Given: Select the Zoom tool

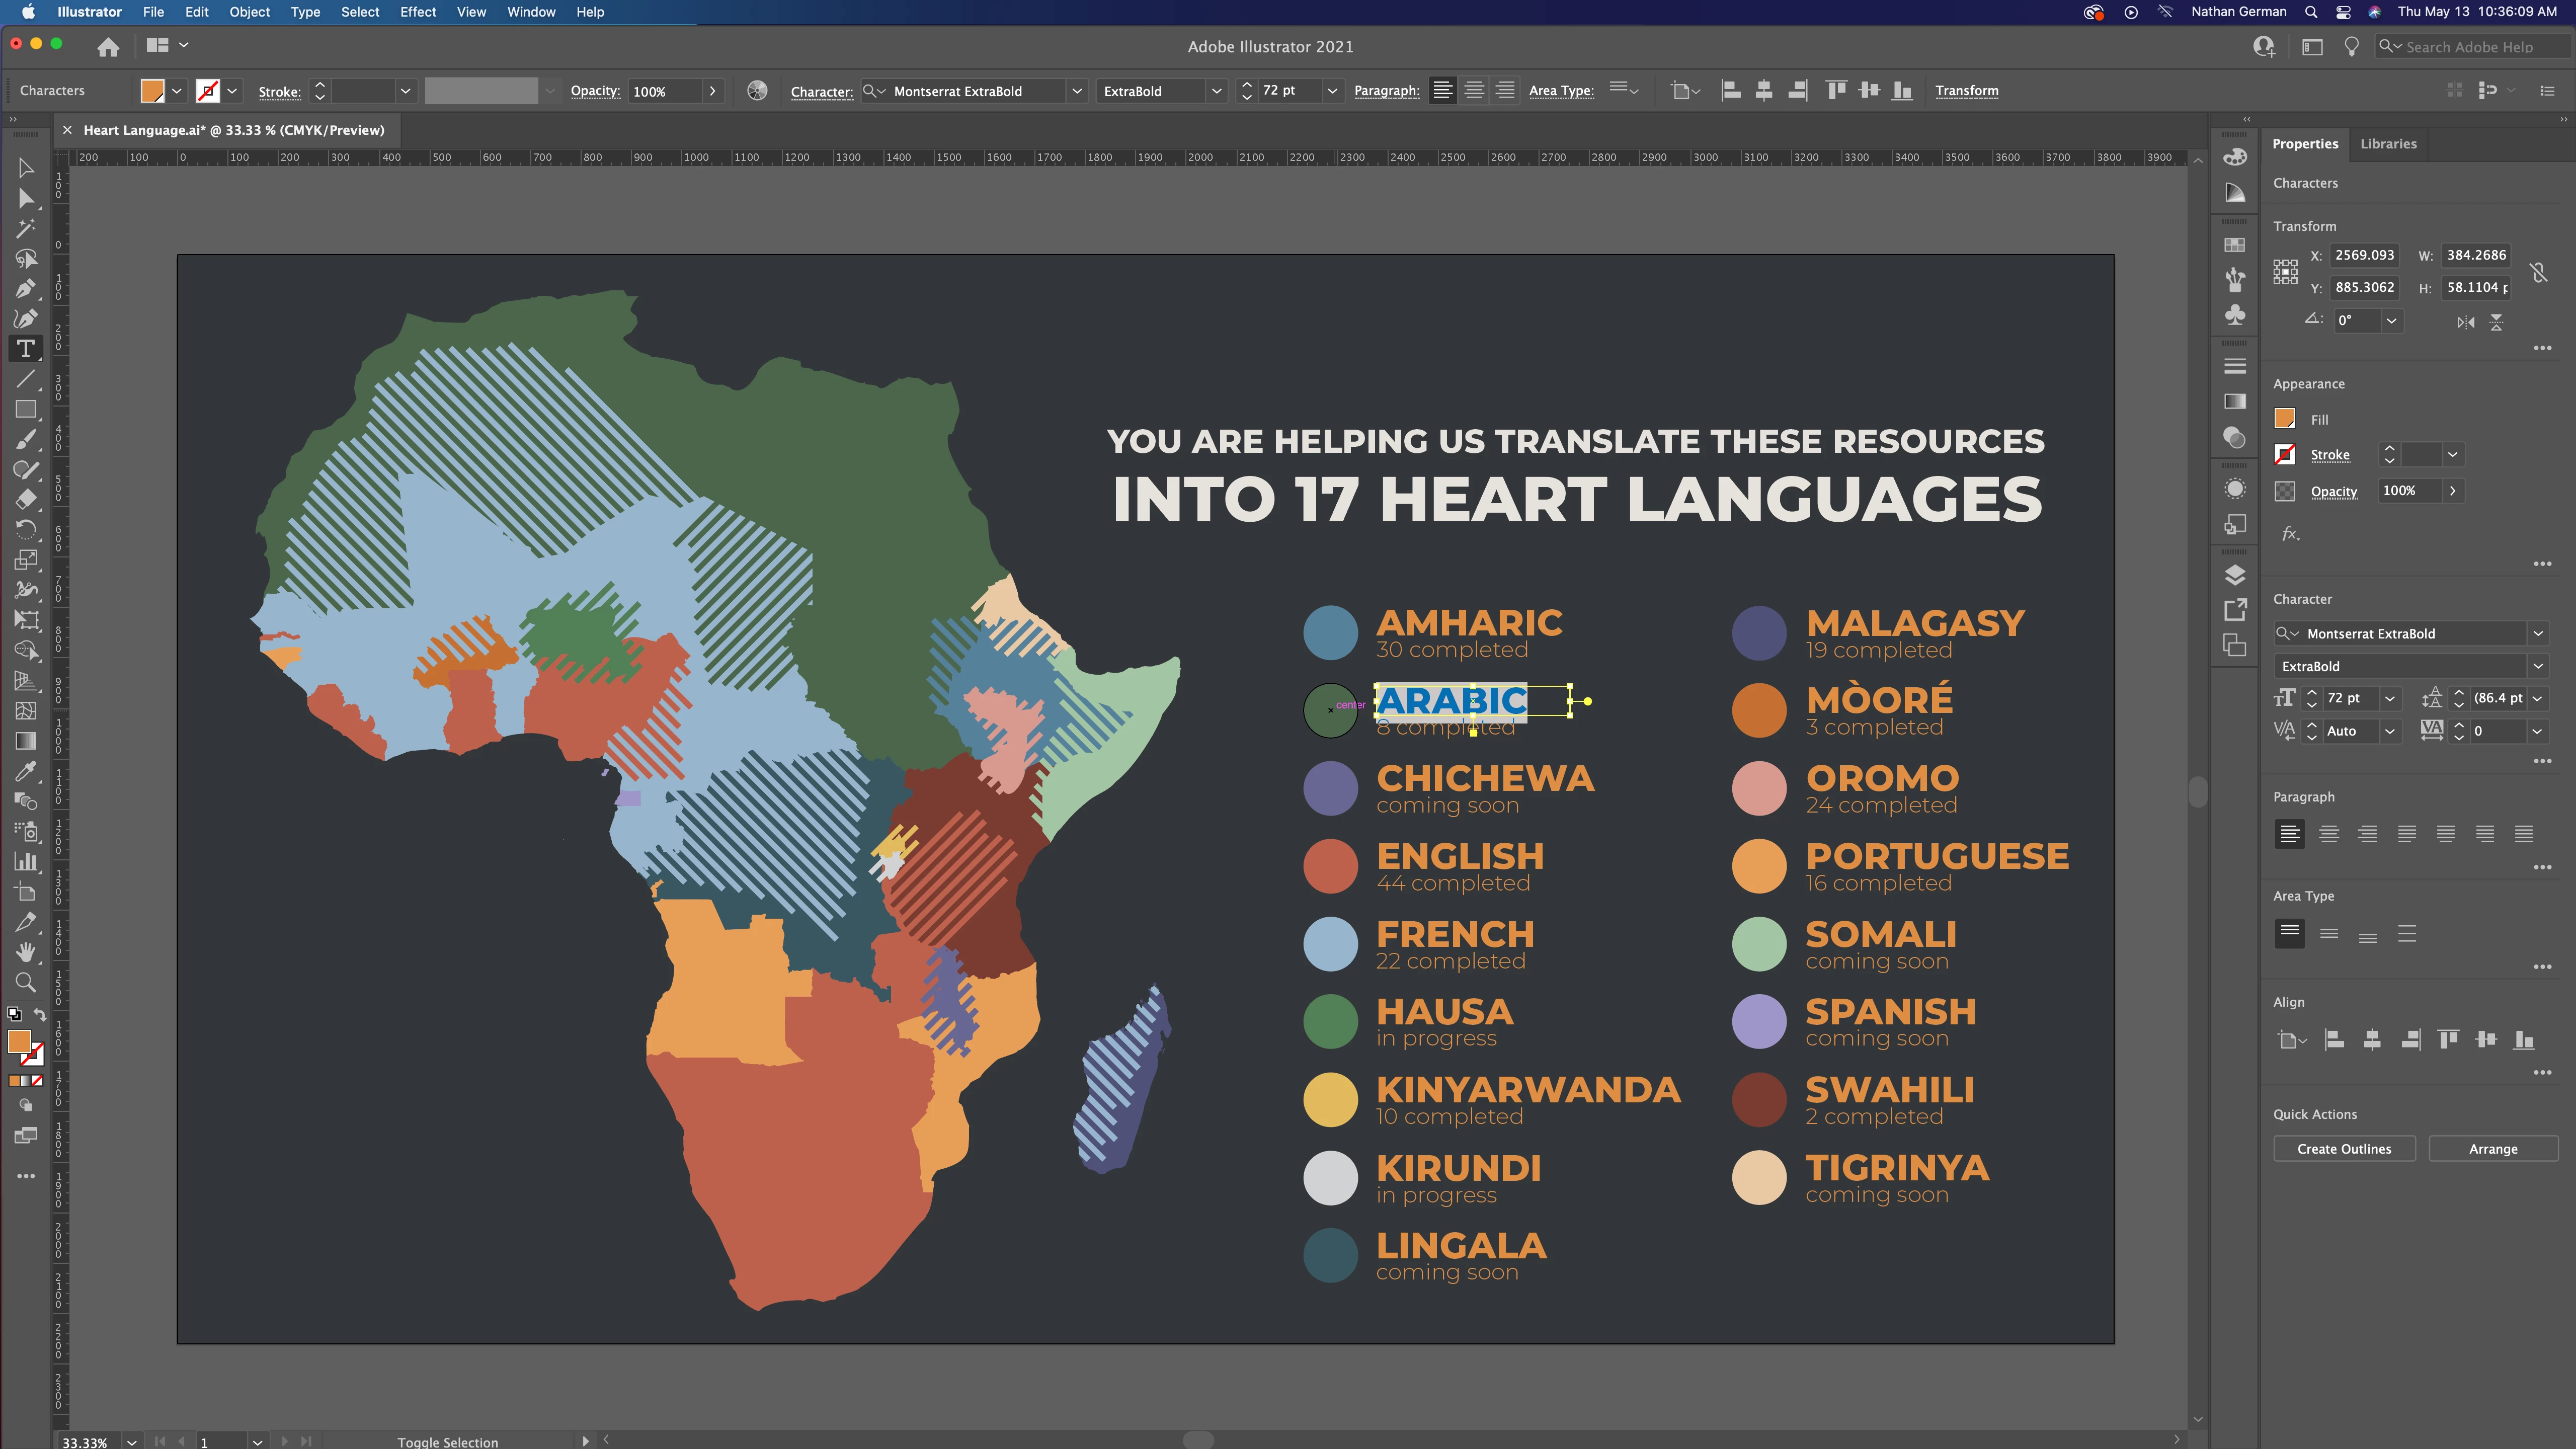Looking at the screenshot, I should [x=26, y=982].
